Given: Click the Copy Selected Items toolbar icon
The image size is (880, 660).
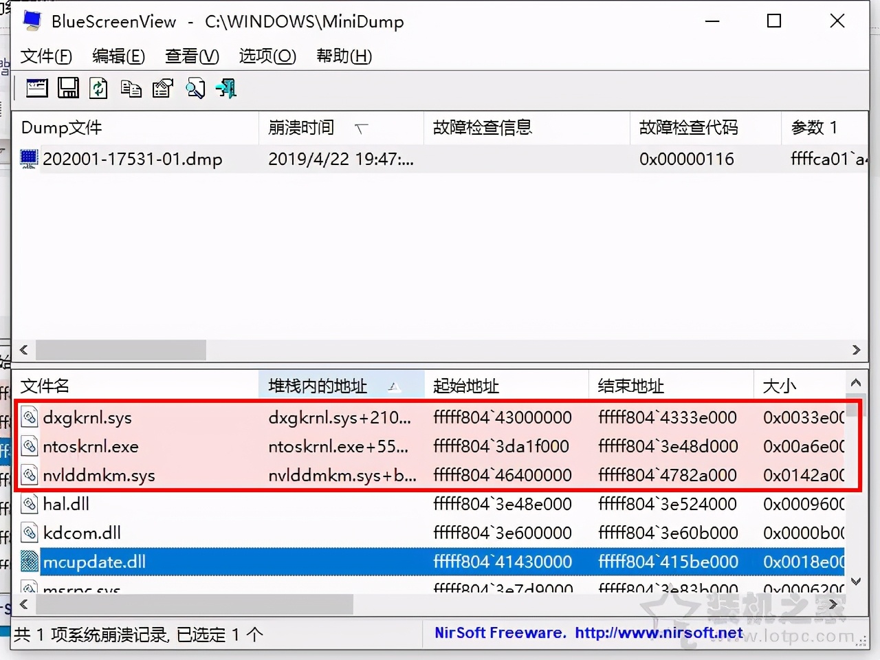Looking at the screenshot, I should point(131,88).
